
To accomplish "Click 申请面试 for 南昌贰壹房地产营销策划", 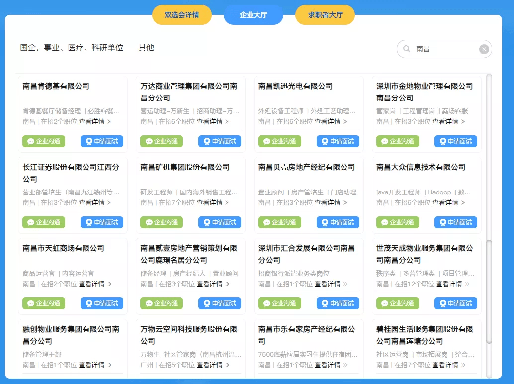I will tap(220, 303).
